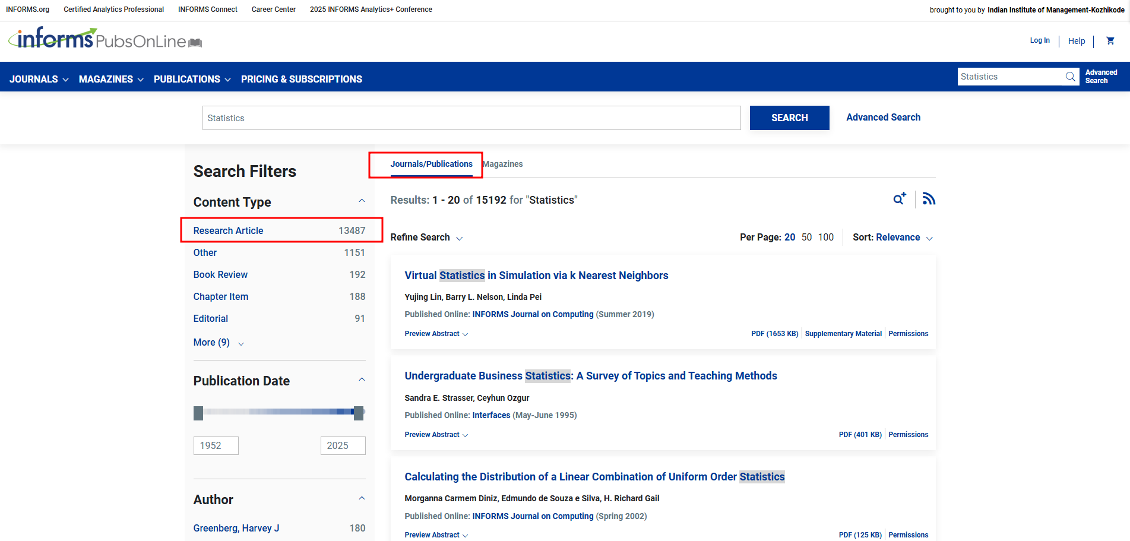
Task: Click the RSS feed icon
Action: click(929, 199)
